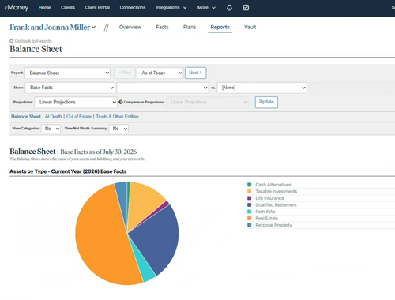
Task: Open the disabled Comparison Projections dropdown
Action: 207,102
